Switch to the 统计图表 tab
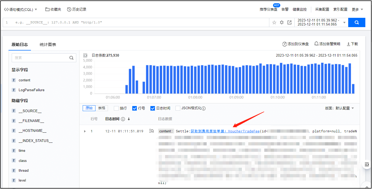 tap(48, 45)
